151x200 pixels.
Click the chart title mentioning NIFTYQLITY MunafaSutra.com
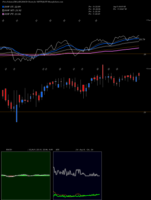(x=33, y=2)
